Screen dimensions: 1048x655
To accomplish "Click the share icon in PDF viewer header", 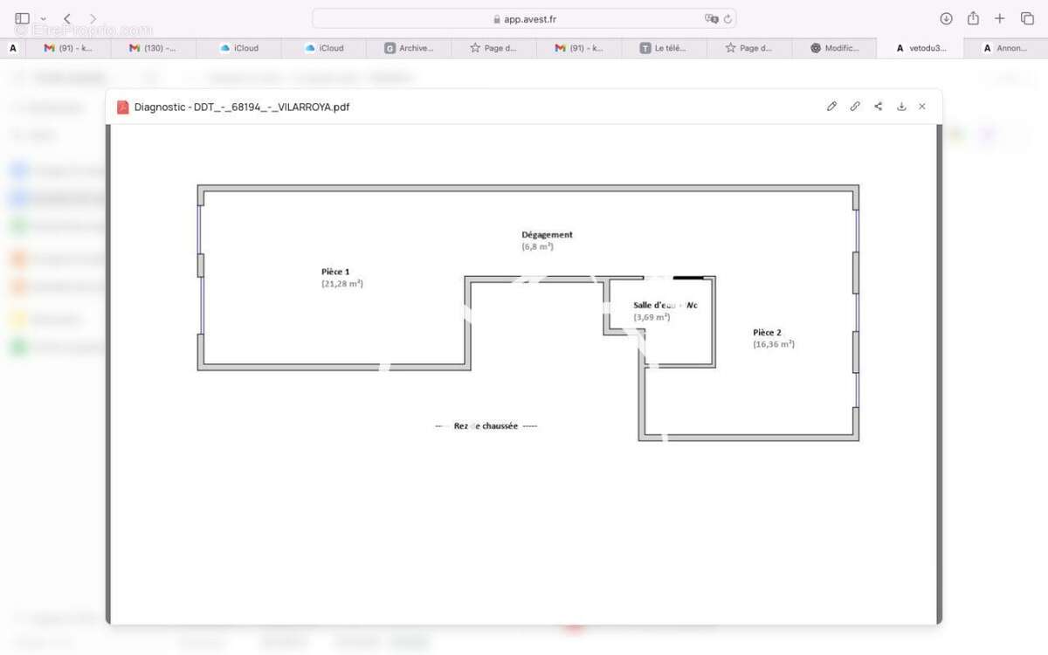I will [x=878, y=107].
